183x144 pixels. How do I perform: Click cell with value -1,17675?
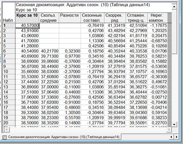157,25
